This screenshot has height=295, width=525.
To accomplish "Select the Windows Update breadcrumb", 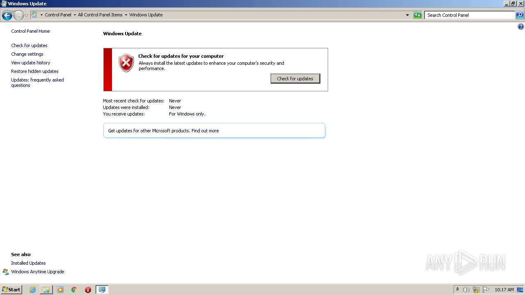I will pyautogui.click(x=146, y=15).
